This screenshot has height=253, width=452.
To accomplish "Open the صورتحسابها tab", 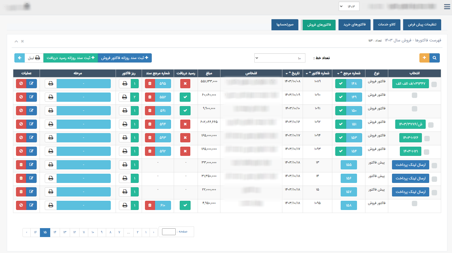I will [x=285, y=25].
